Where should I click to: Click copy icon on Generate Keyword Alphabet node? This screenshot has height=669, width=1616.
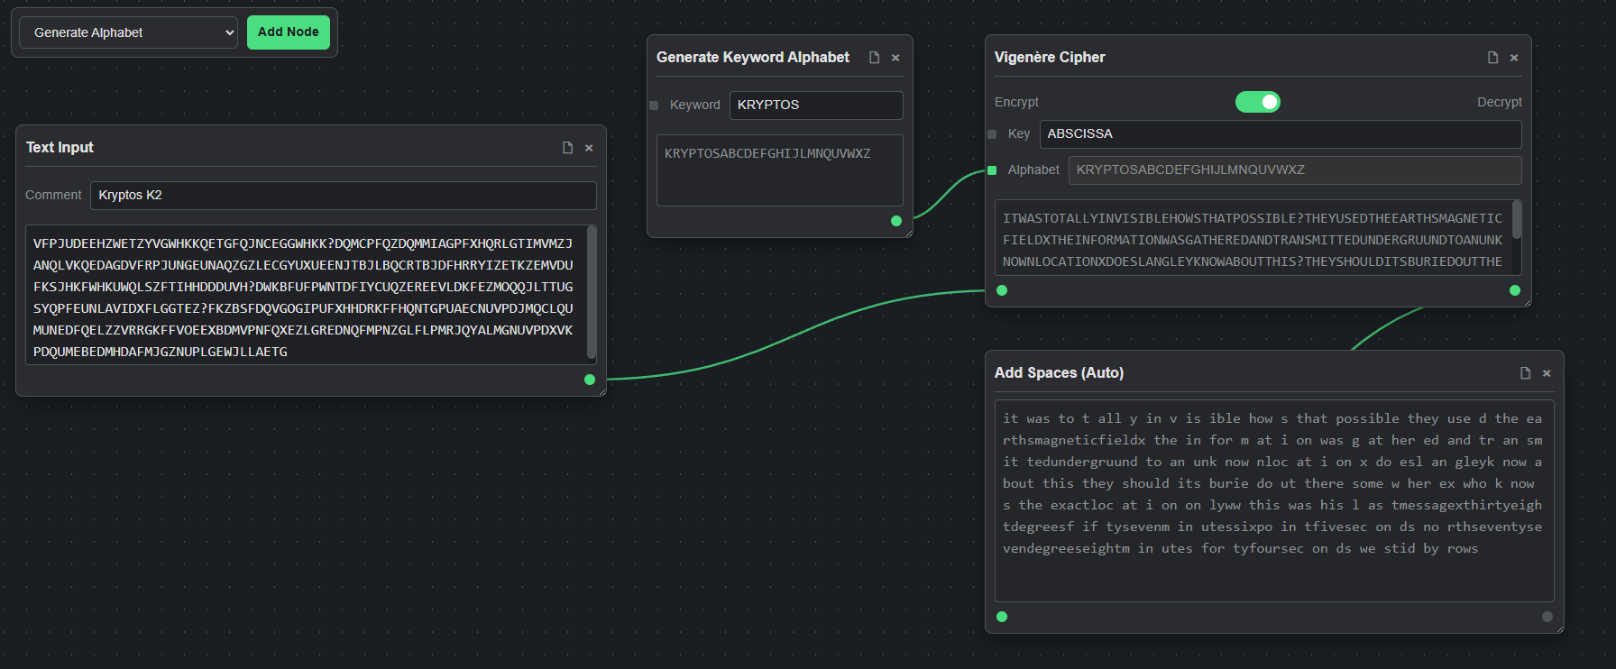pos(874,58)
